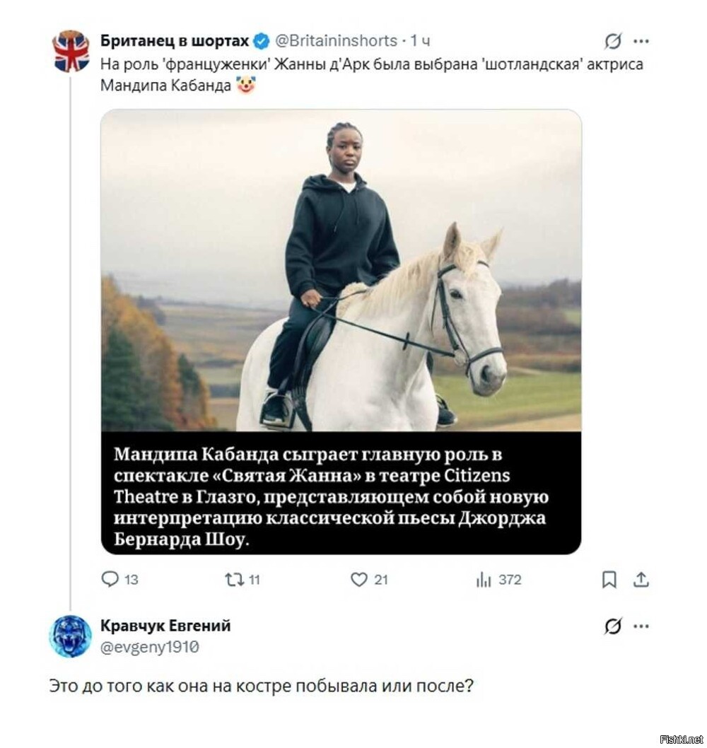This screenshot has height=748, width=707.
Task: Open the Британец в шортах profile name
Action: [x=175, y=41]
